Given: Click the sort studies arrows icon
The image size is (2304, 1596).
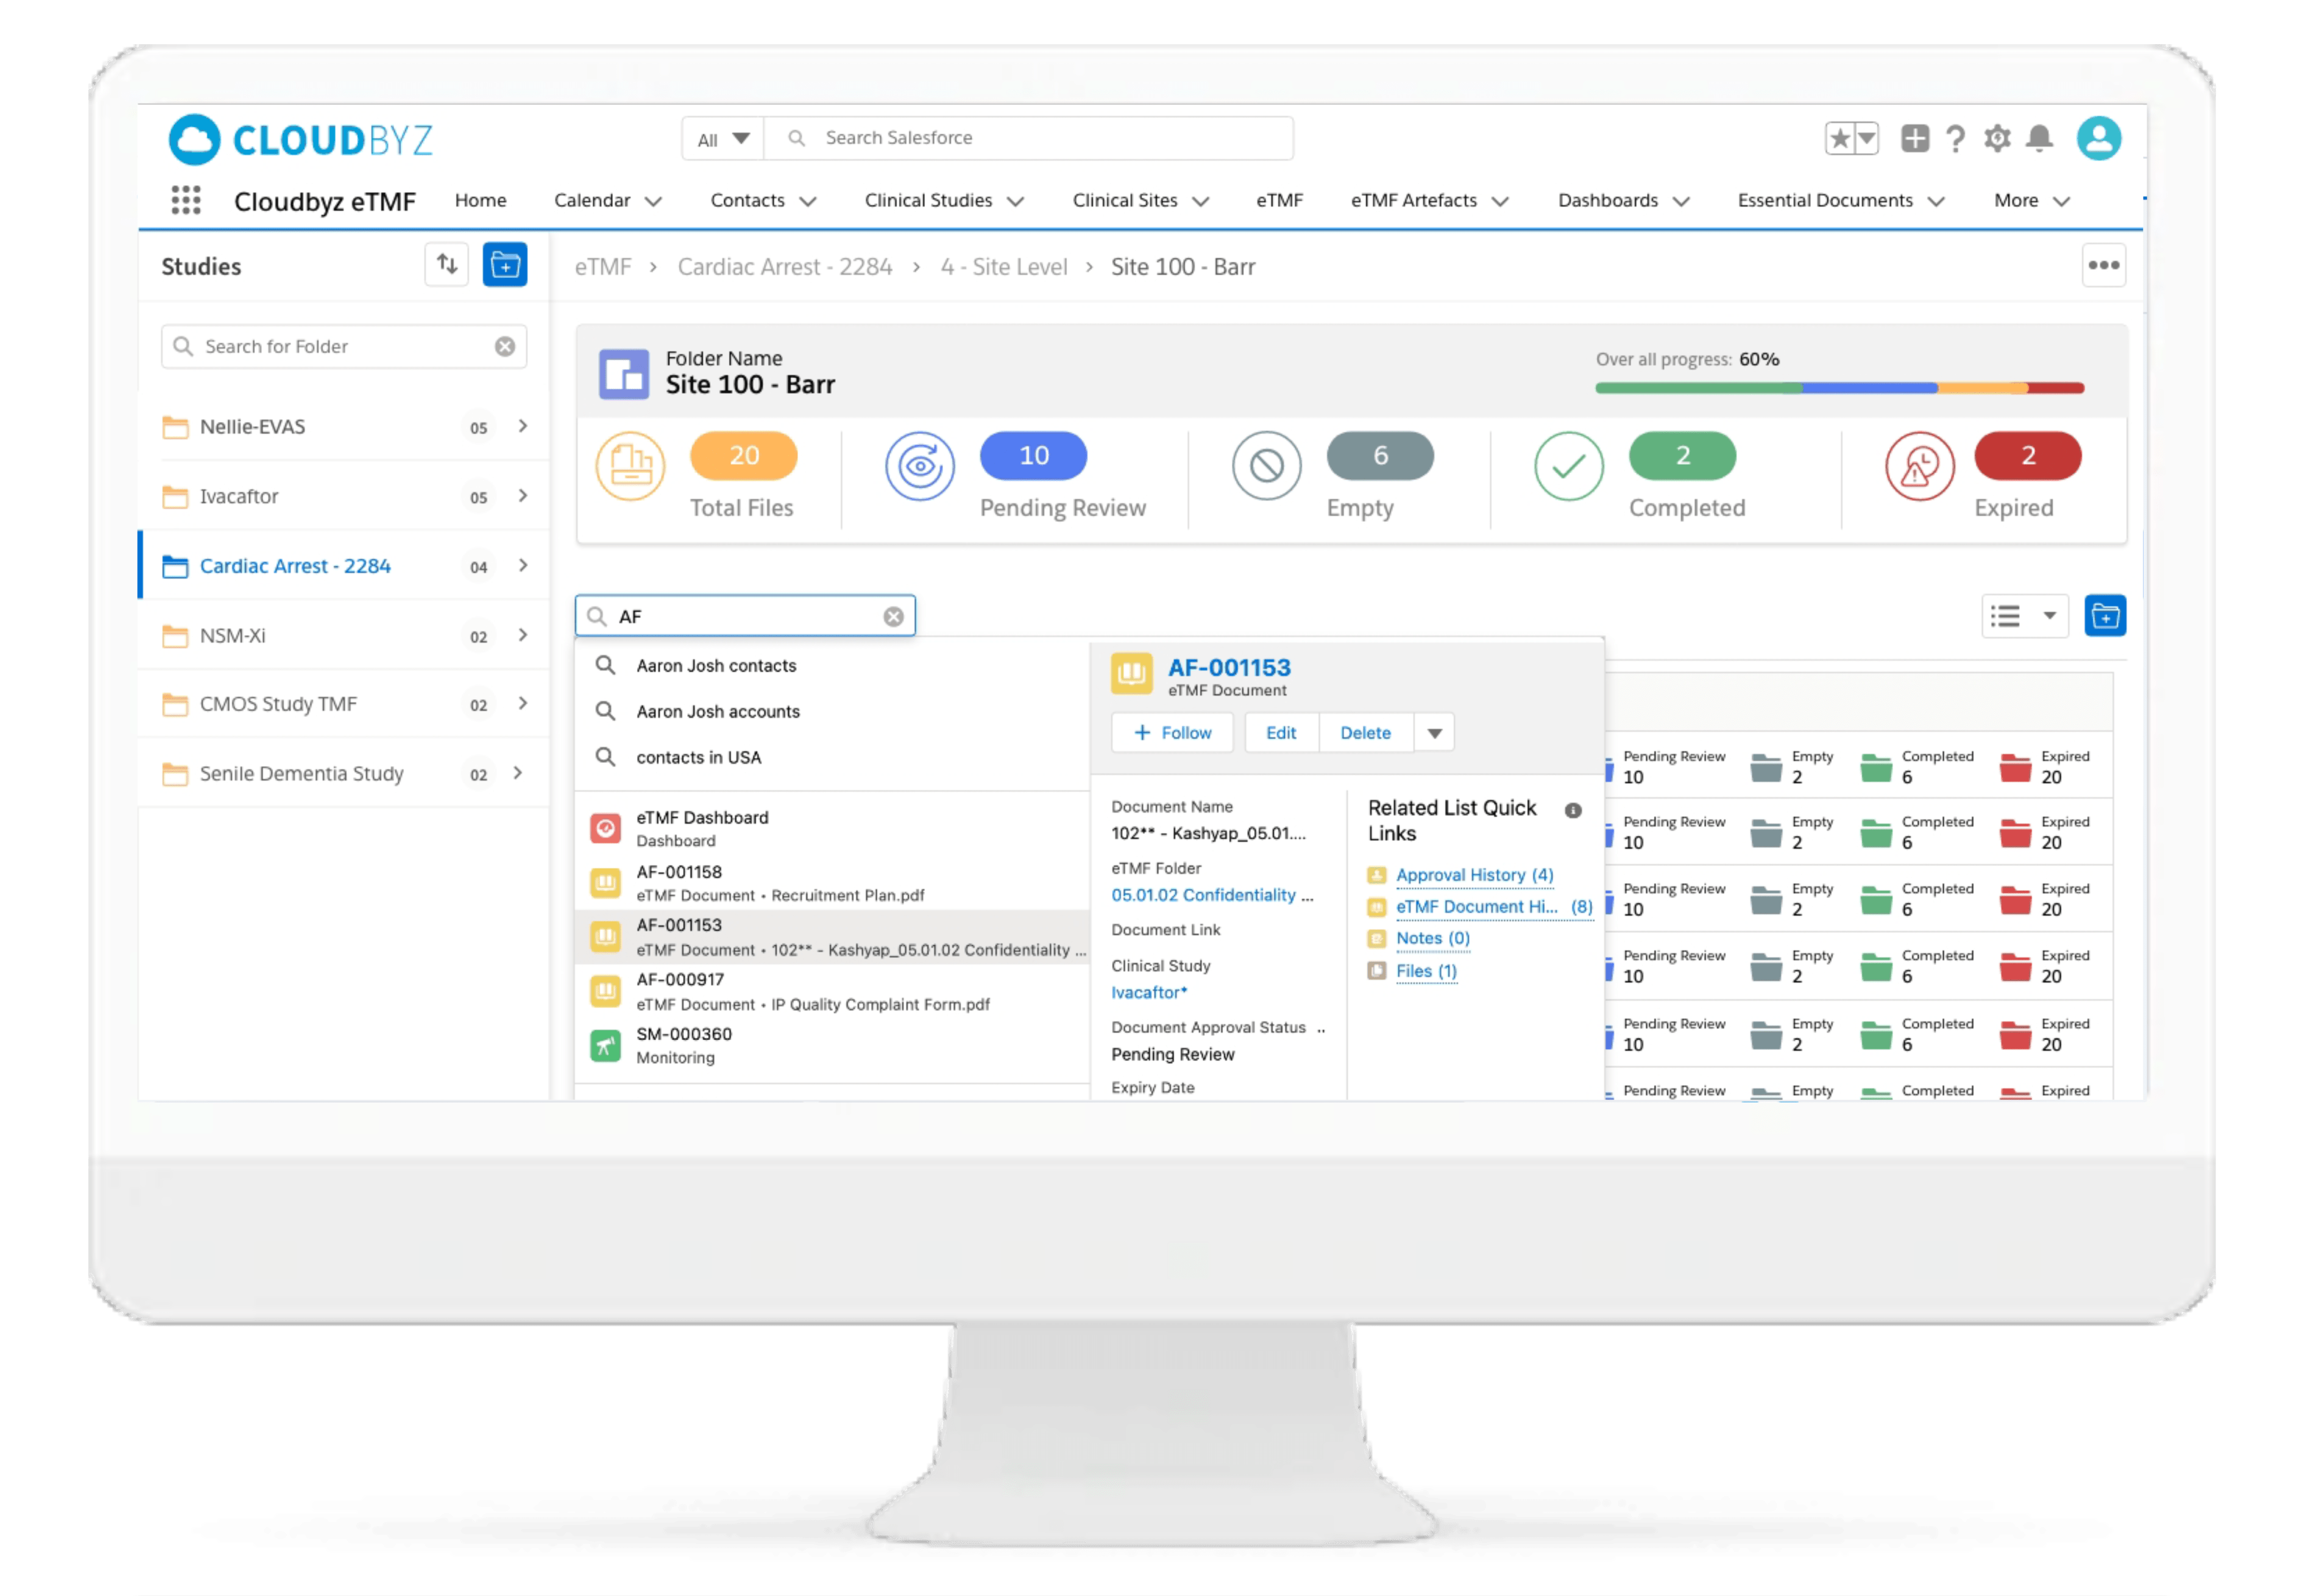Looking at the screenshot, I should 447,265.
